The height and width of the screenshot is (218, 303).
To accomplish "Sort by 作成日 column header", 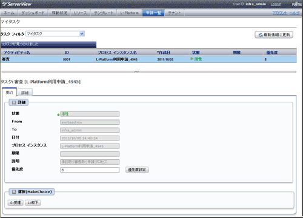I will [x=164, y=53].
